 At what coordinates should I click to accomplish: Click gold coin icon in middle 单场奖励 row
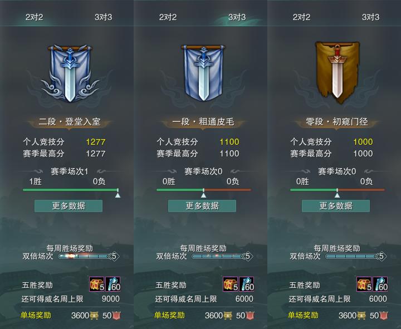point(228,316)
